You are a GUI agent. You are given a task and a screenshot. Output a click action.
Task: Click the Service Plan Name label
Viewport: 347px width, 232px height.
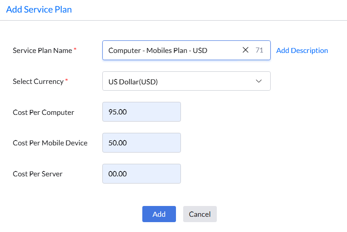coord(43,51)
